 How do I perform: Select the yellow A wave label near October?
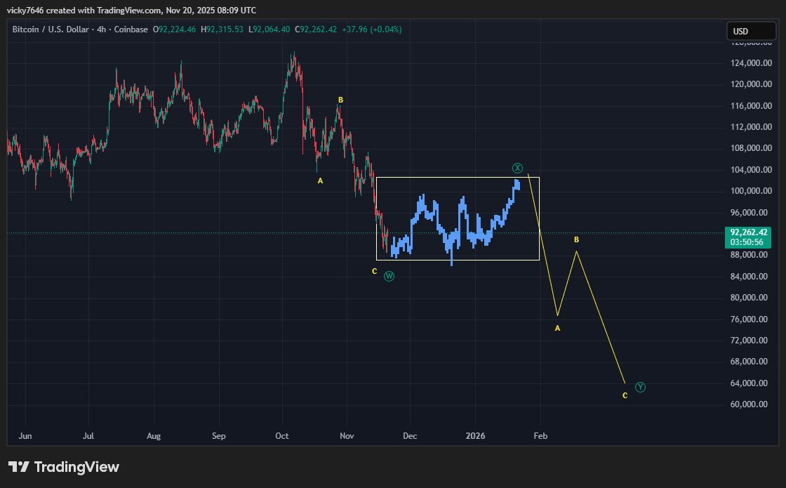point(319,180)
